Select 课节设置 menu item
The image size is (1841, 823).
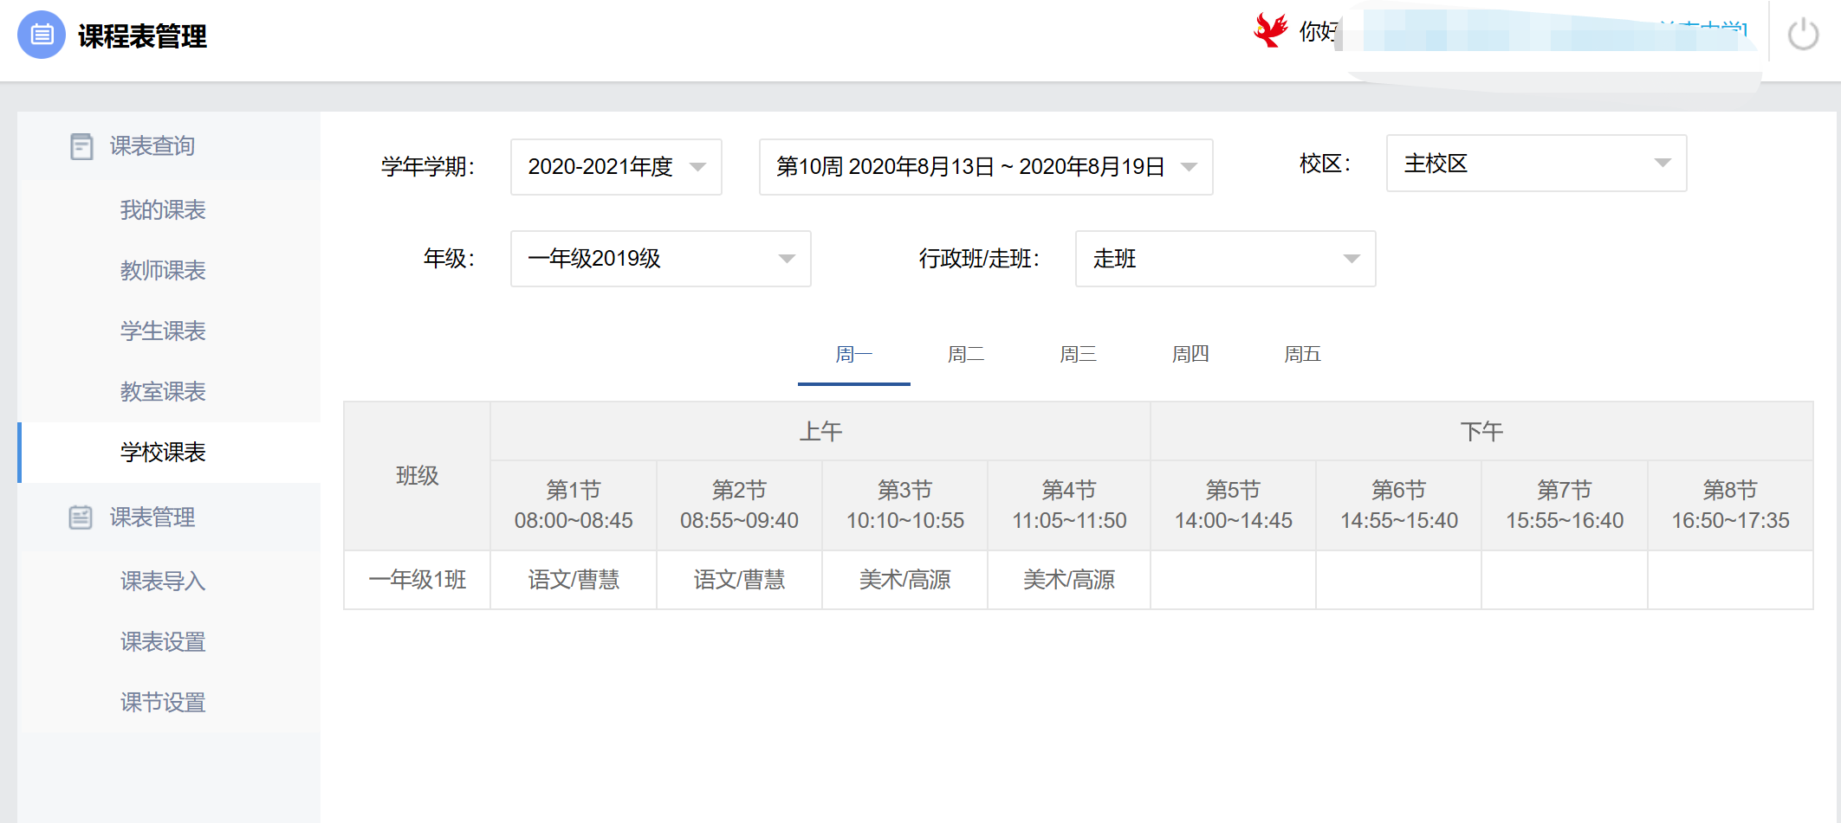pyautogui.click(x=163, y=703)
